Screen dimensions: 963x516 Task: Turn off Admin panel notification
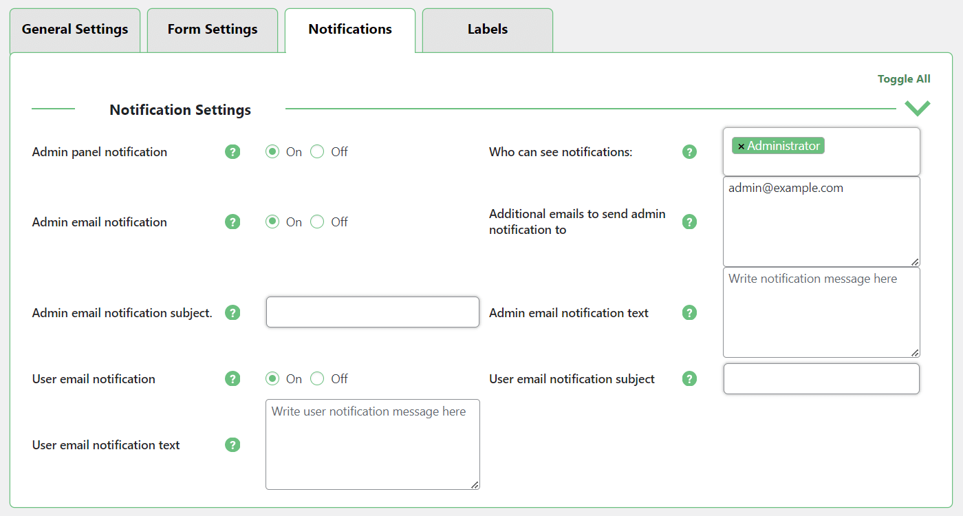(317, 152)
